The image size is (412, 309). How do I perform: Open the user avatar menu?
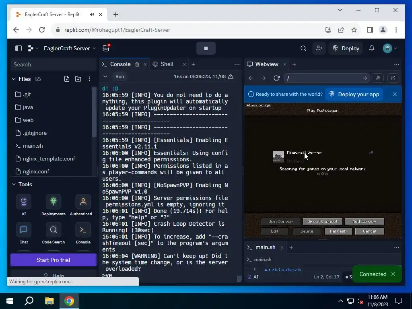coord(389,48)
